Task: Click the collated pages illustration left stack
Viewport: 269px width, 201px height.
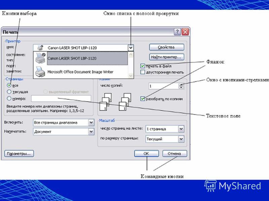Action: point(106,102)
